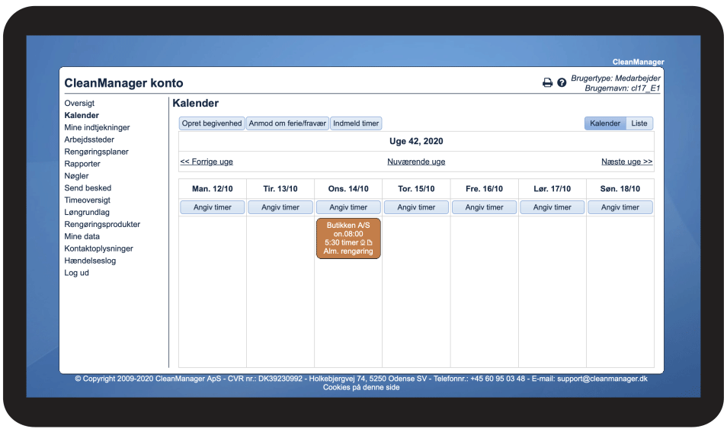Go to Arbejdssteder

[x=89, y=139]
